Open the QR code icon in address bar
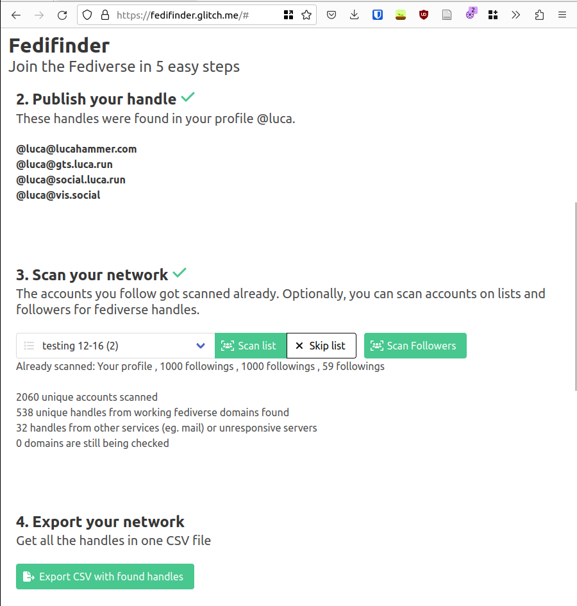This screenshot has height=606, width=577. tap(288, 15)
